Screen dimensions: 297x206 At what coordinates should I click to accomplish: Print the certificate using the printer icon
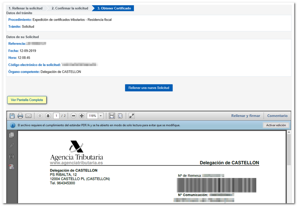tap(20, 116)
